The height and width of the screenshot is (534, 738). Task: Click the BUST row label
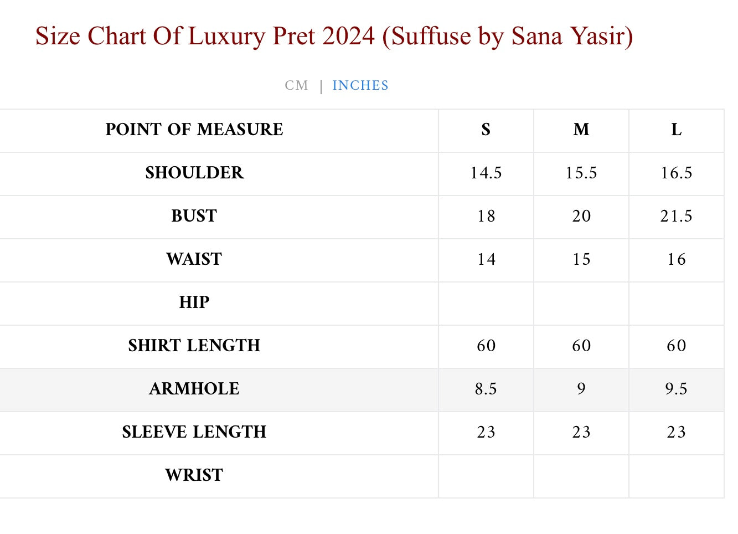point(194,216)
